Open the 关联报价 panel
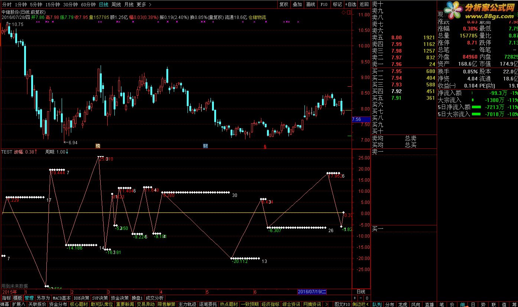Image resolution: width=518 pixels, height=307 pixels. click(x=37, y=304)
